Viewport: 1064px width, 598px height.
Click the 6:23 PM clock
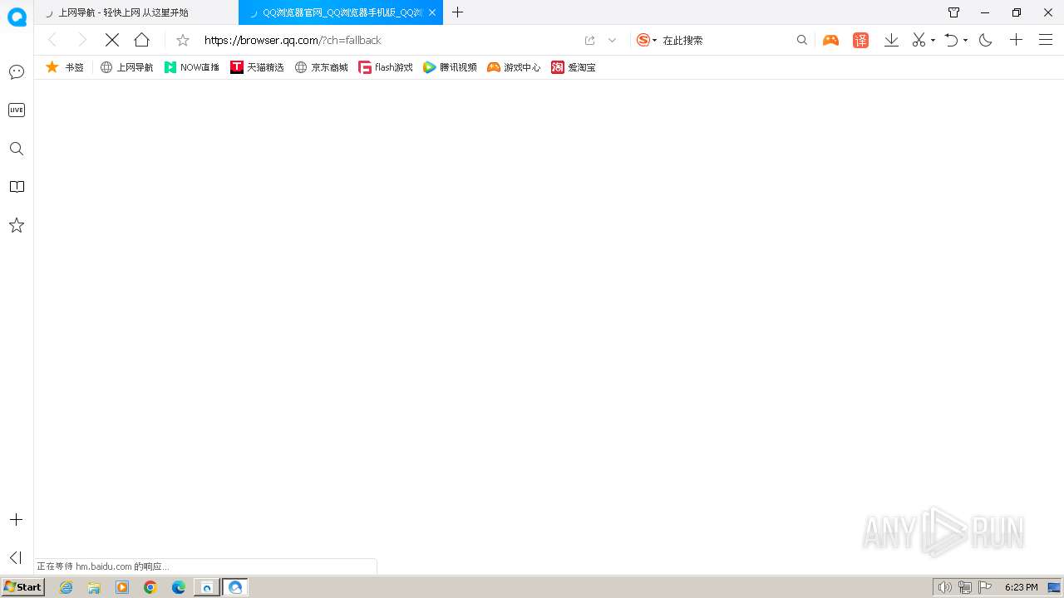tap(1021, 587)
